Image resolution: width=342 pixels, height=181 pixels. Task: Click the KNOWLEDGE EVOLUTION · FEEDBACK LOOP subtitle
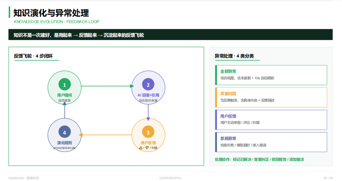tap(56, 22)
